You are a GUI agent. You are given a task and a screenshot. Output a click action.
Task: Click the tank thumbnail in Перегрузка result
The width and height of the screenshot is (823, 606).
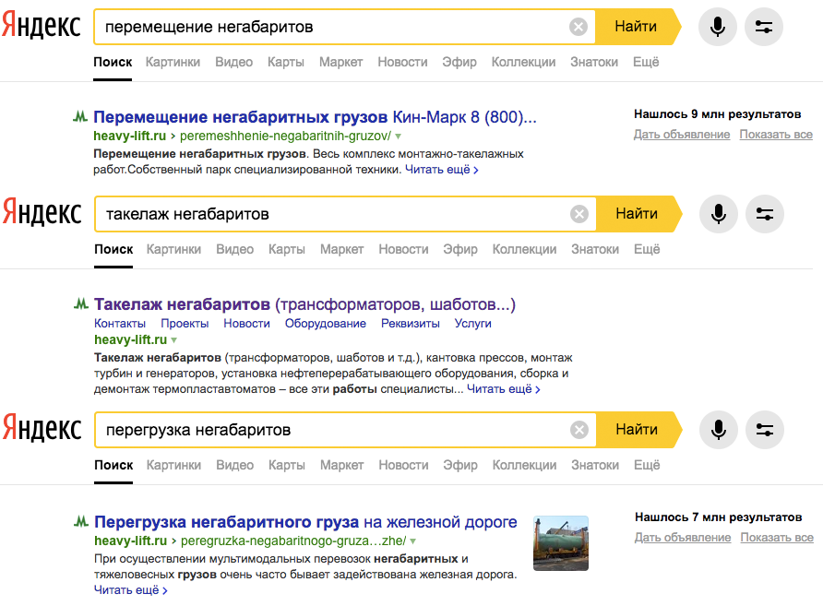[561, 543]
